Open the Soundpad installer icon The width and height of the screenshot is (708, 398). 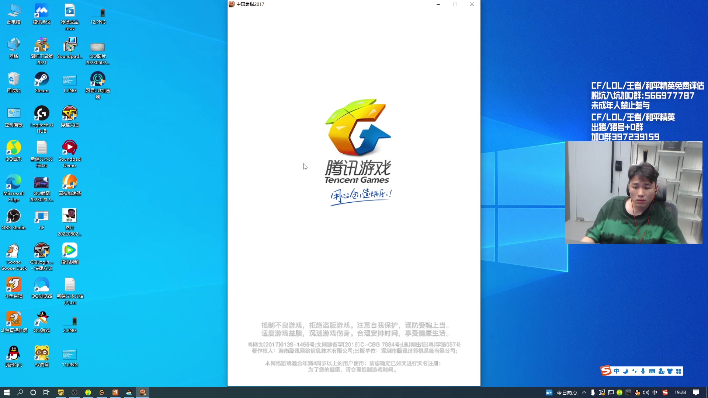[70, 48]
